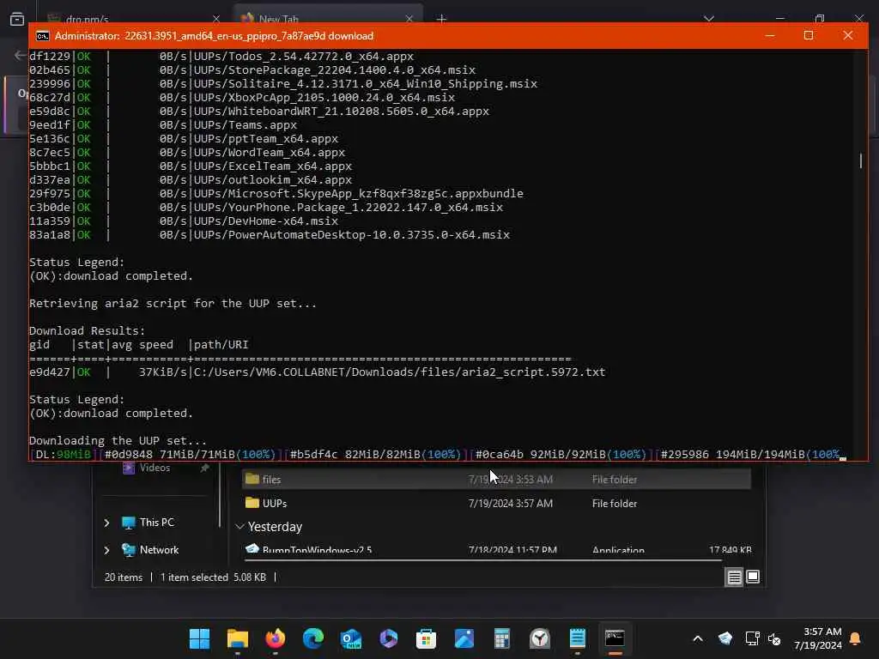Click the cmd icon in console title bar
879x659 pixels.
(43, 36)
